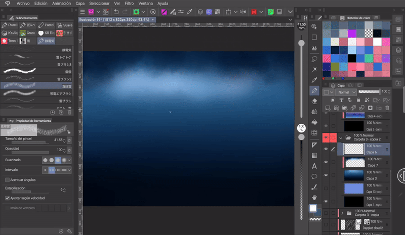Open the Animación menu
Image resolution: width=405 pixels, height=235 pixels.
(61, 4)
